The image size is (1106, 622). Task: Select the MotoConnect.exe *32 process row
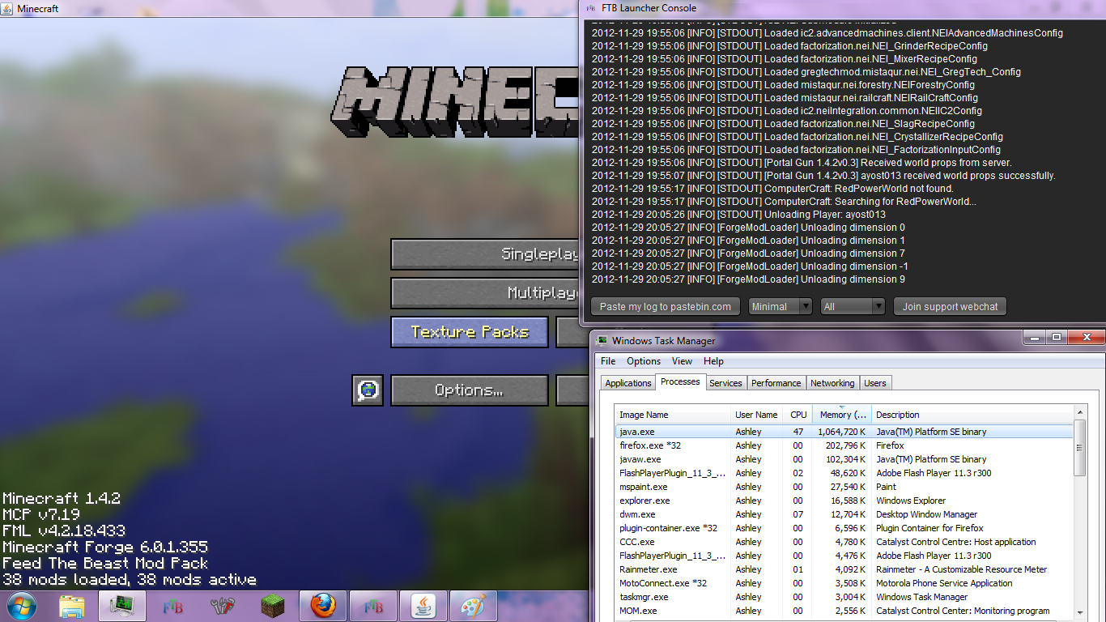[844, 583]
